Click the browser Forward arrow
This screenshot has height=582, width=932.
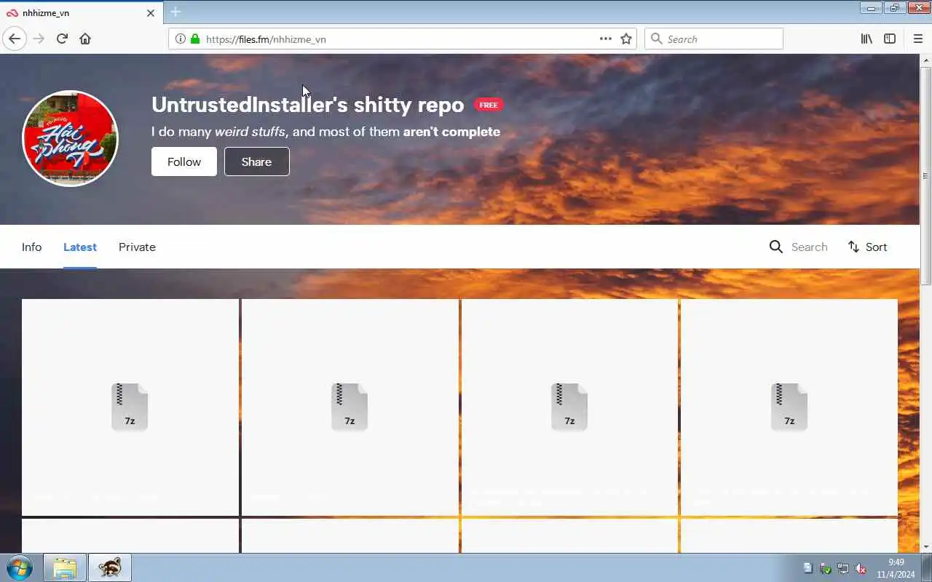pos(39,39)
